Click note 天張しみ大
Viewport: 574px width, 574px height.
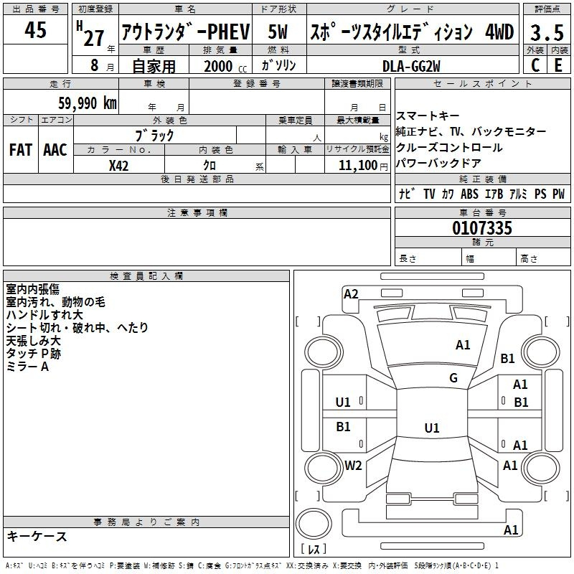(33, 340)
